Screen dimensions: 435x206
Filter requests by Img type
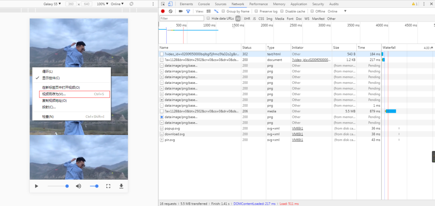[269, 19]
